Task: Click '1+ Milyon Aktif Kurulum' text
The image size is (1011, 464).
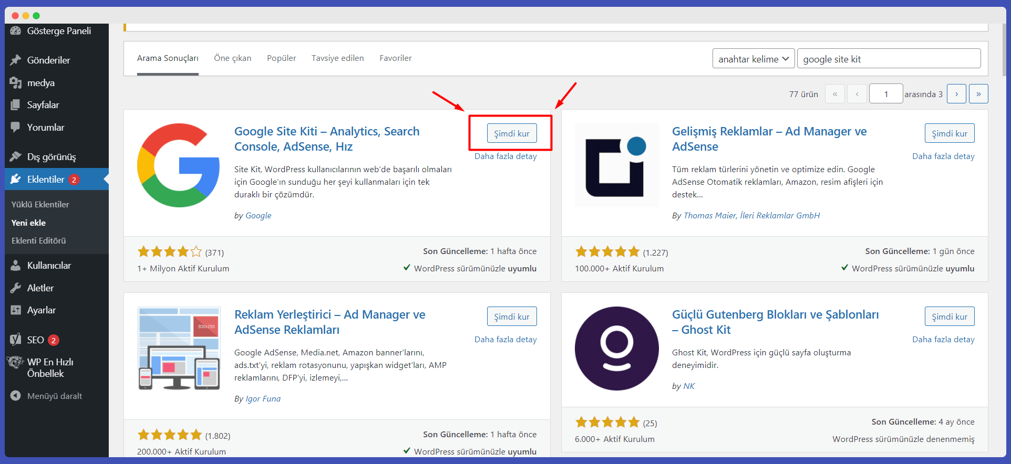Action: pyautogui.click(x=183, y=269)
